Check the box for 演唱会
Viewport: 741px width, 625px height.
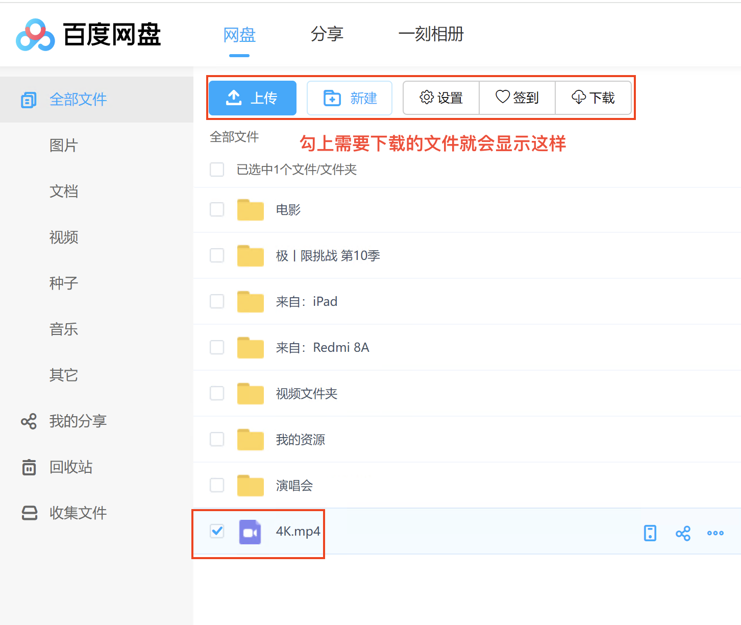[x=217, y=485]
